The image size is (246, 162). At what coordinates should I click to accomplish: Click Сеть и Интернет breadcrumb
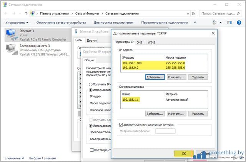[87, 14]
